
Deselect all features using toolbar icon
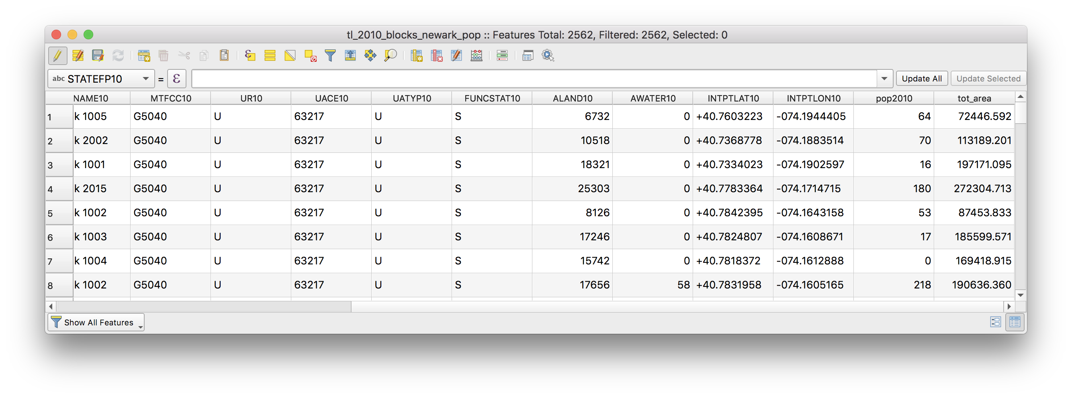pos(311,55)
